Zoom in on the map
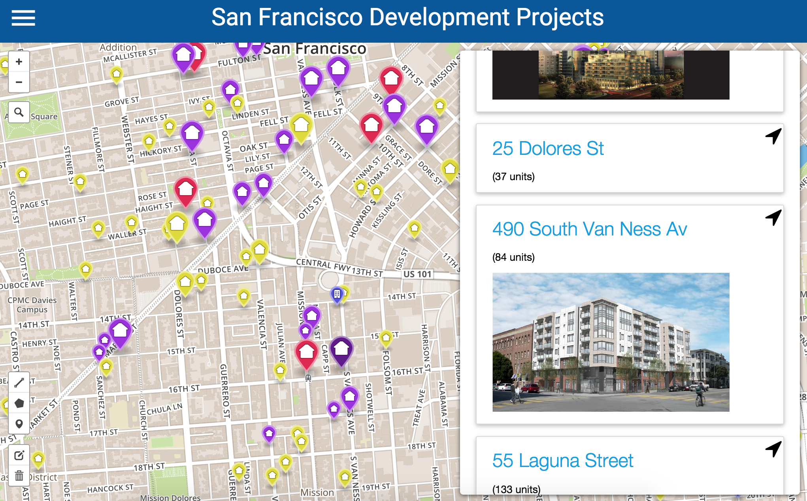 (x=19, y=62)
